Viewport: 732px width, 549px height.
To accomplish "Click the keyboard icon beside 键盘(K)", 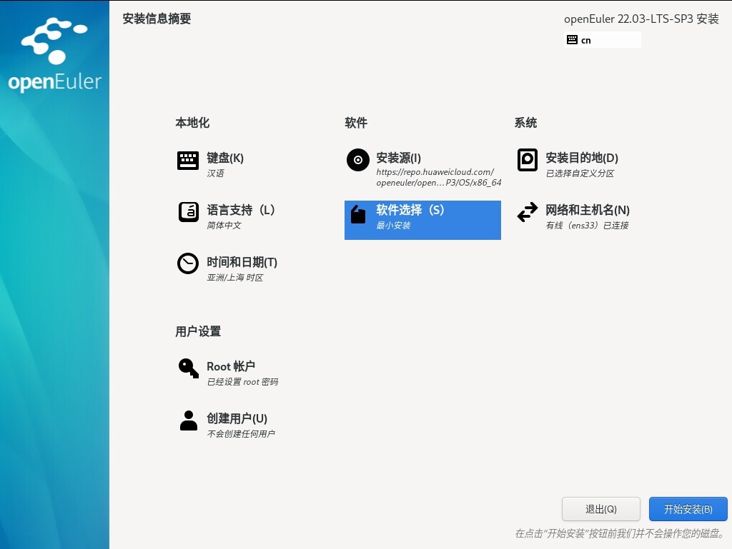I will (188, 161).
